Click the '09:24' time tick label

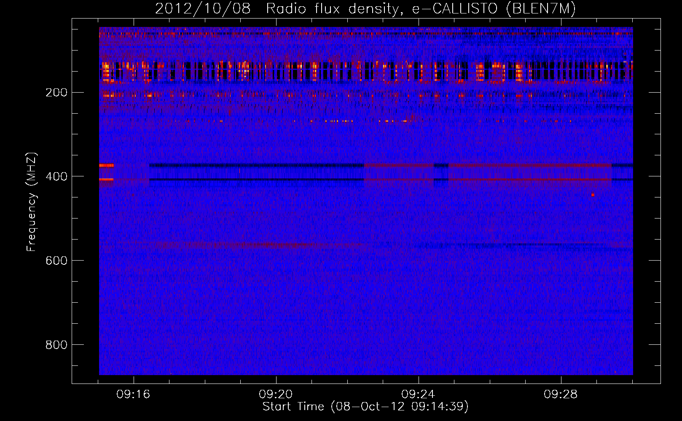418,394
